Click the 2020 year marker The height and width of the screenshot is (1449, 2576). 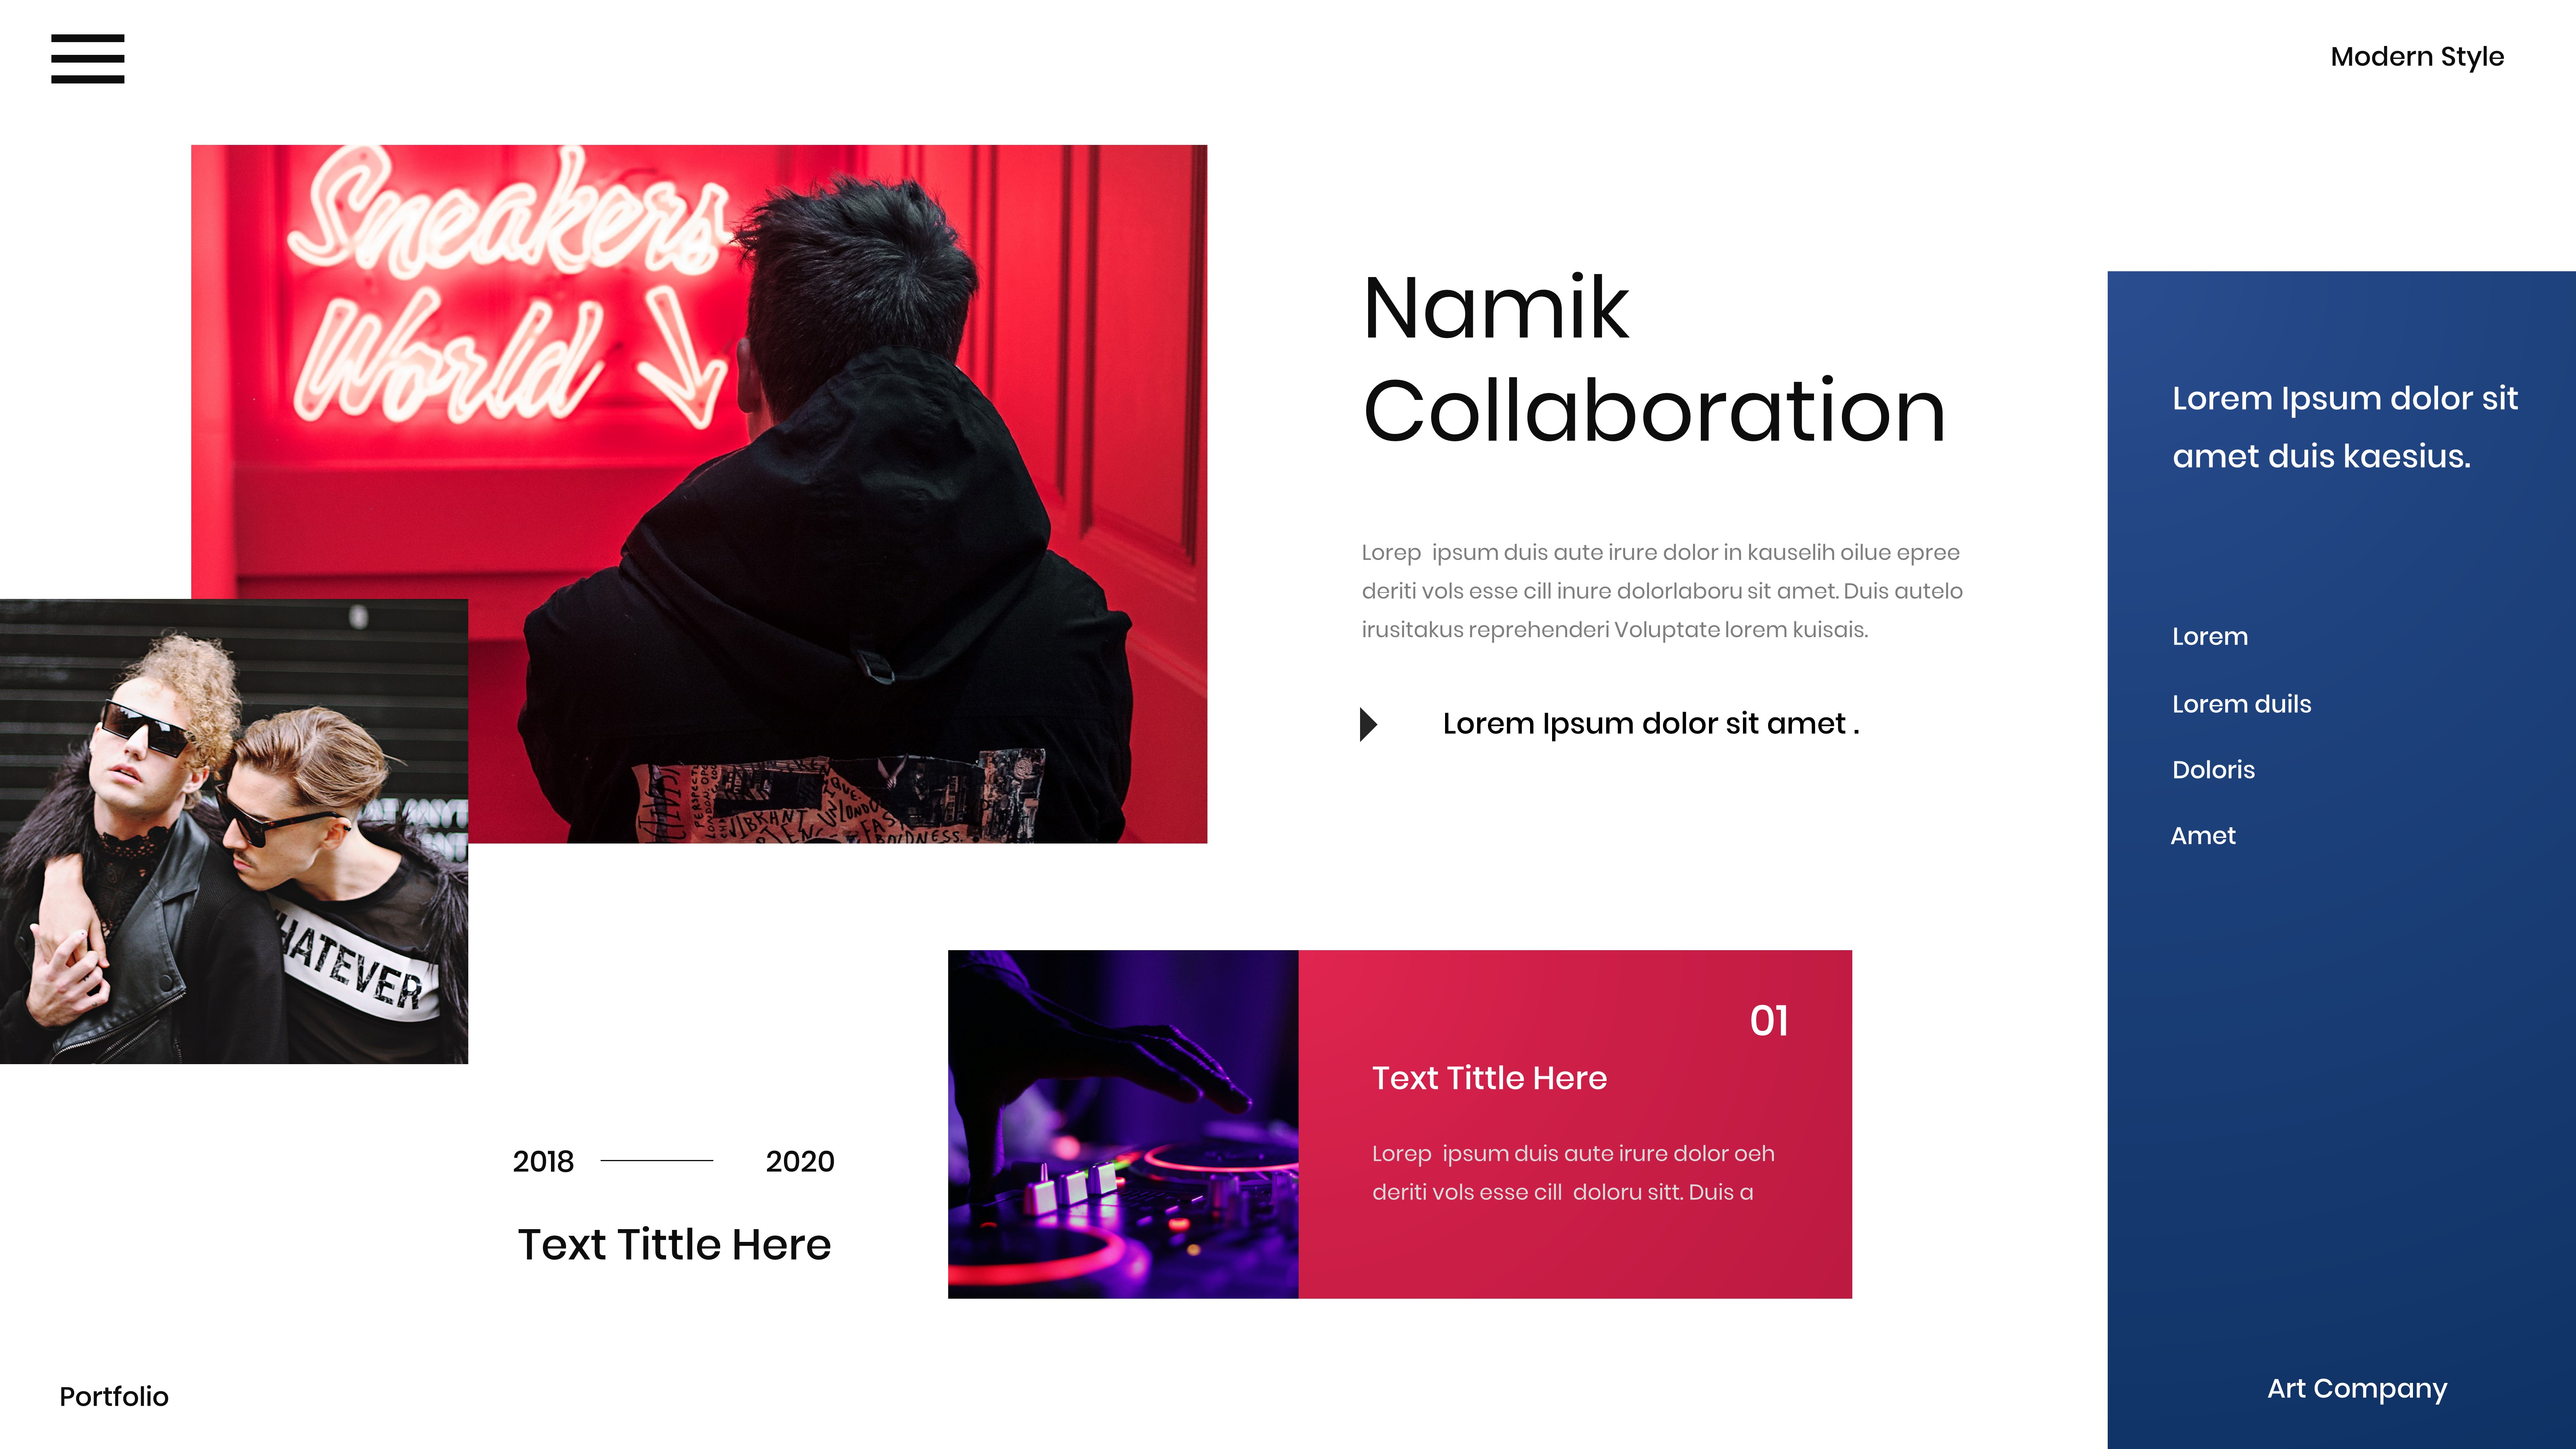(x=800, y=1161)
